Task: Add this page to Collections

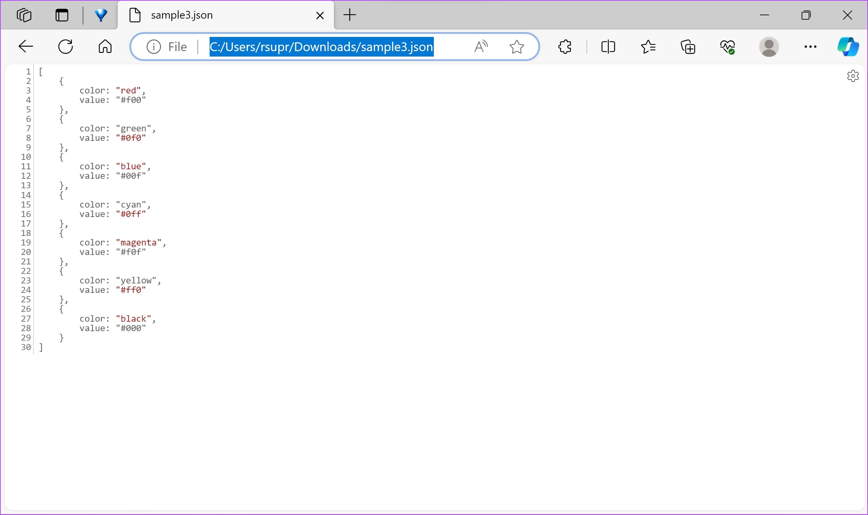Action: [688, 46]
